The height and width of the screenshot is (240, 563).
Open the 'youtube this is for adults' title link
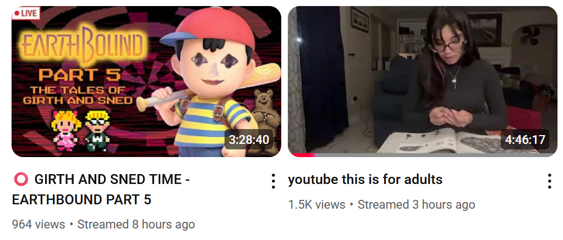[x=365, y=180]
